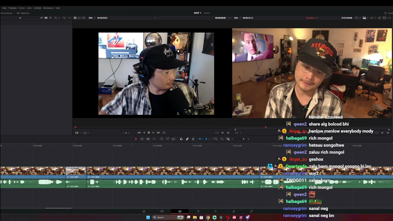Viewport: 393px width, 221px height.
Task: Toggle the bypass color grades icon
Action: [x=379, y=18]
